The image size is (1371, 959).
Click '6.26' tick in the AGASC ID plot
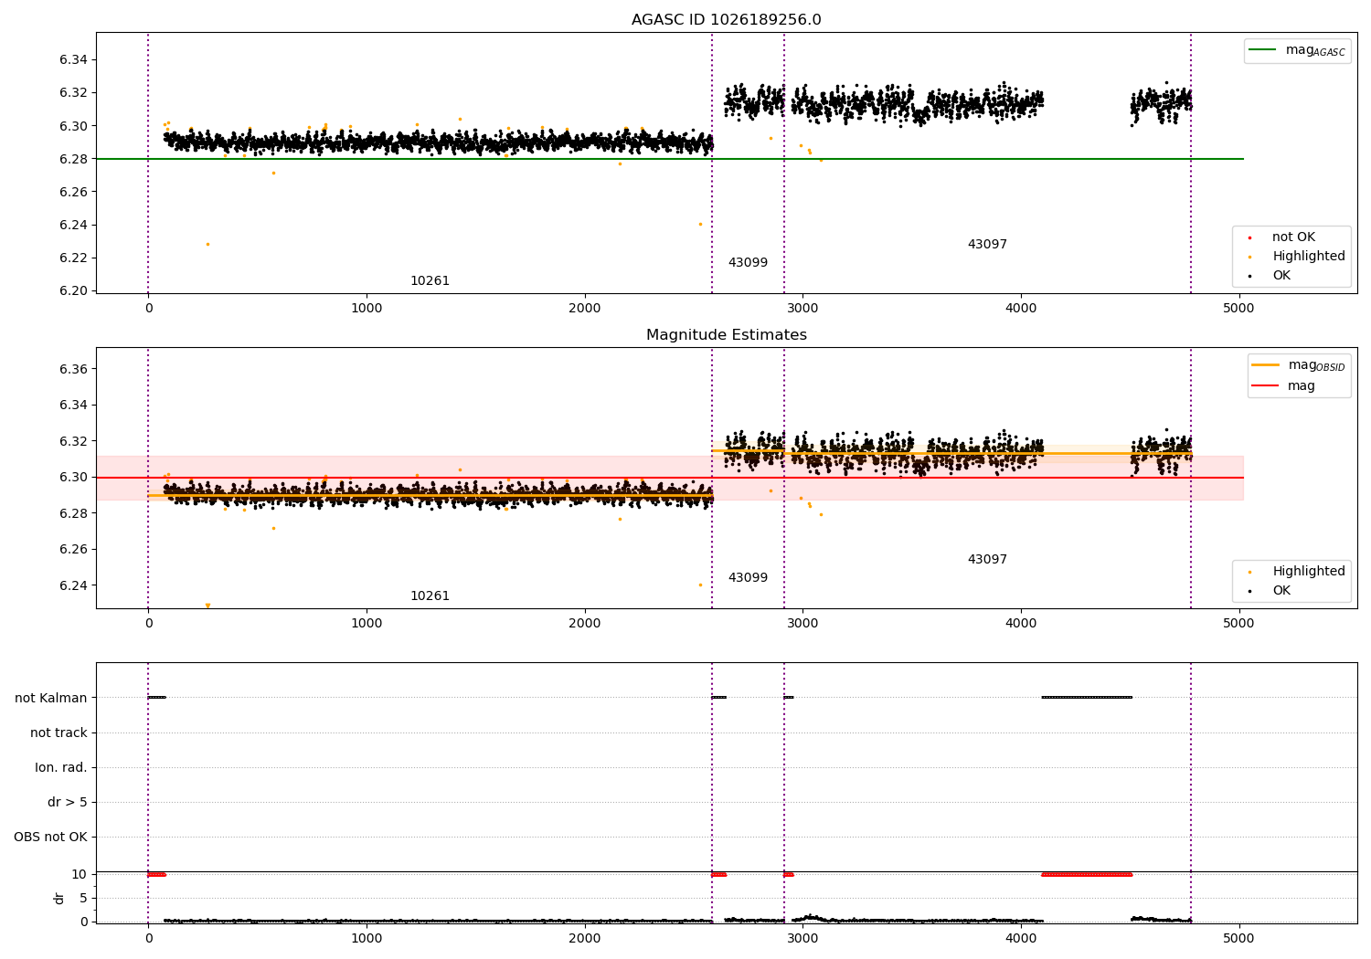[x=73, y=192]
